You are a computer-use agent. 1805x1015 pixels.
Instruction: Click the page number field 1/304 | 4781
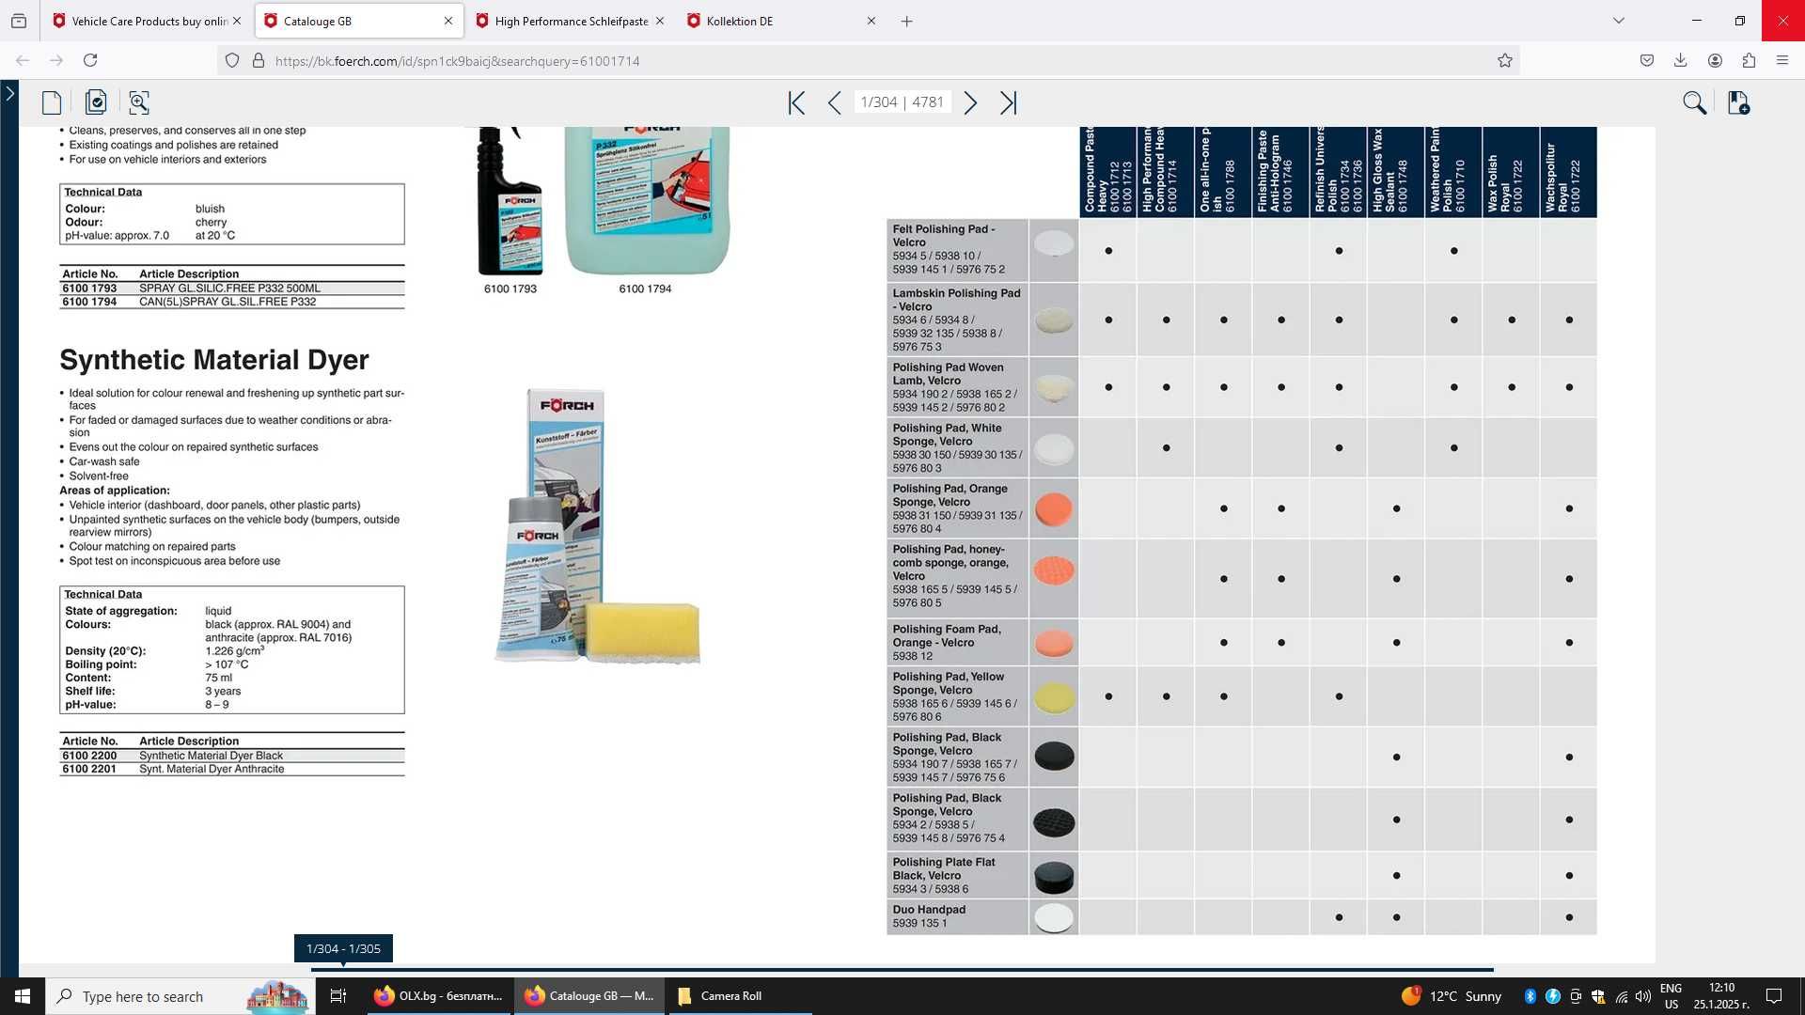click(x=902, y=102)
